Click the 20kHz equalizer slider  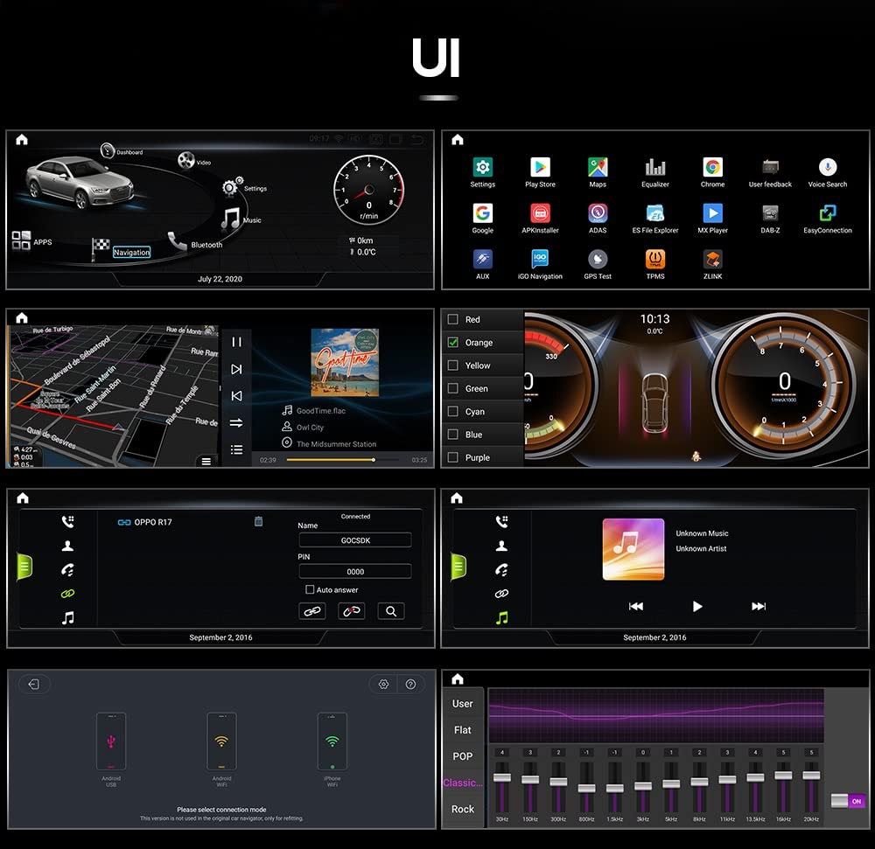811,776
